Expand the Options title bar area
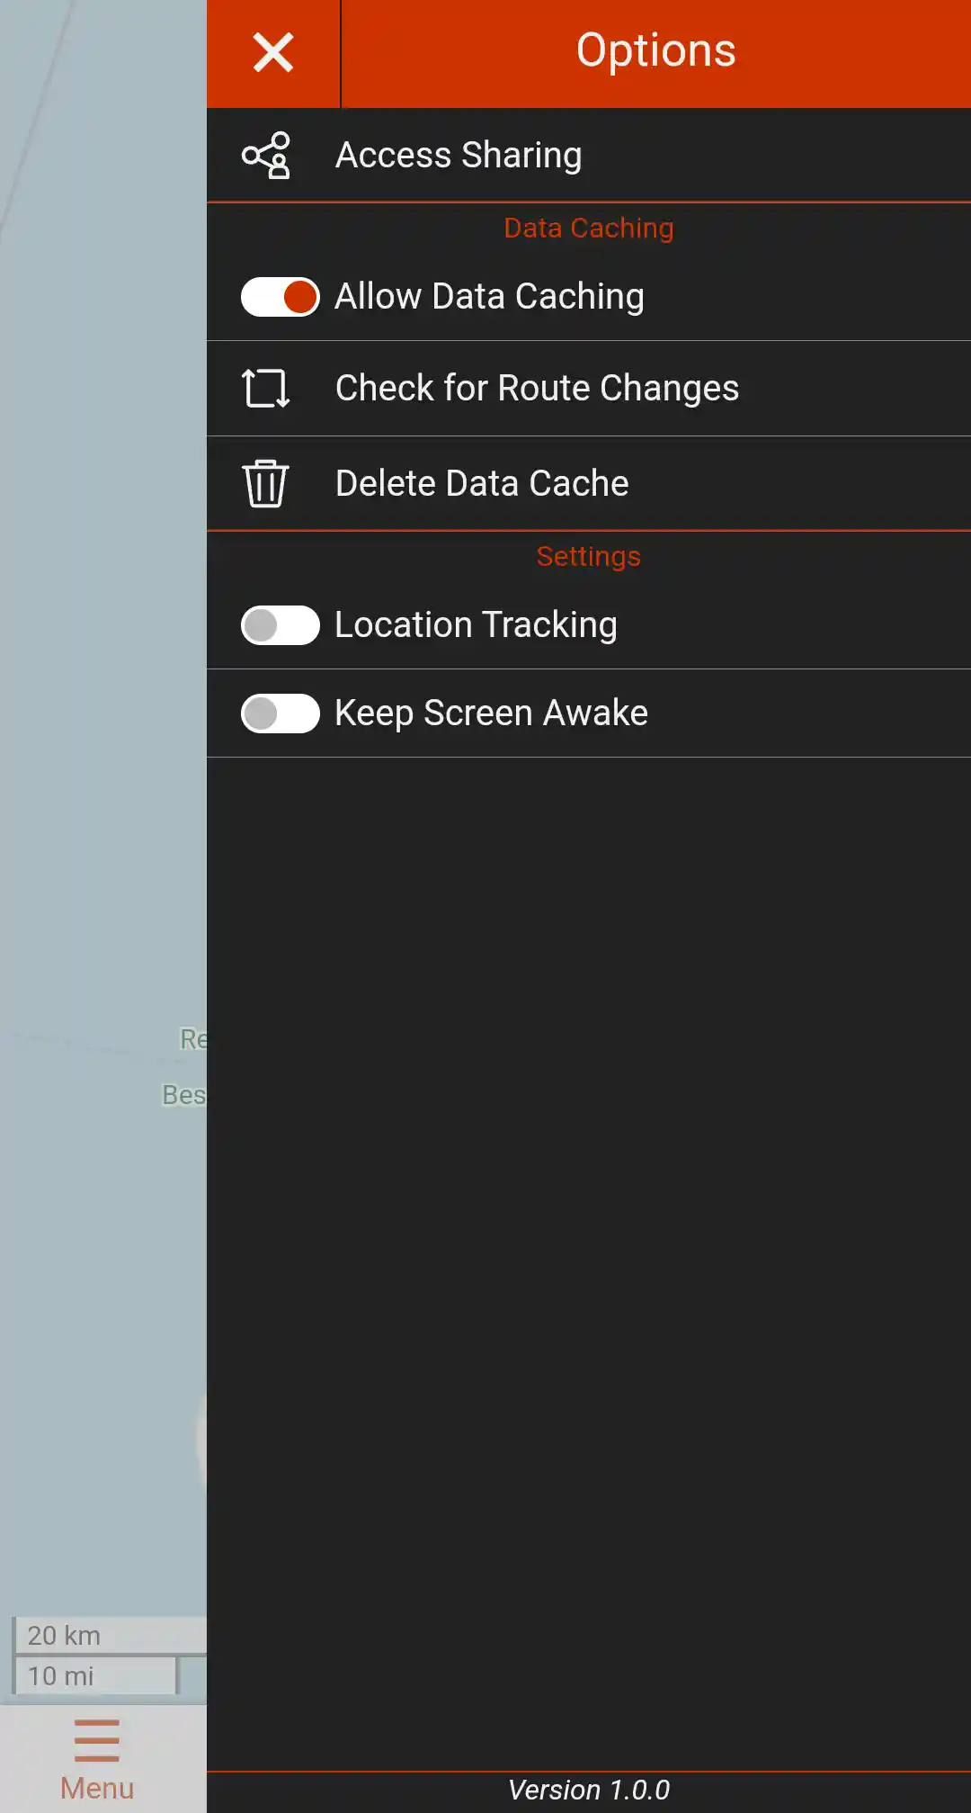 tap(656, 51)
